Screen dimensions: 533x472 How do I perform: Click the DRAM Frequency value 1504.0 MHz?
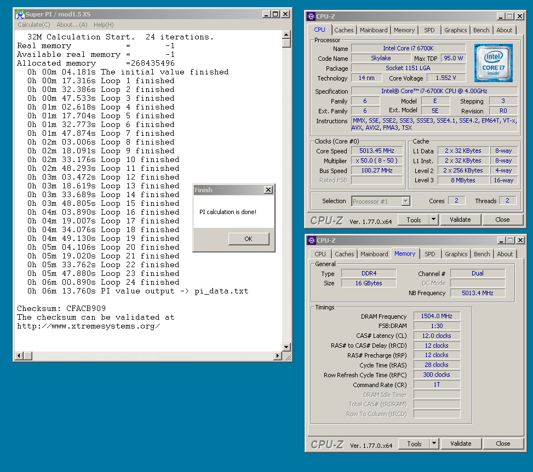click(x=437, y=316)
